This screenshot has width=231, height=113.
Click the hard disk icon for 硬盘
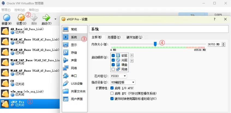[118, 65]
